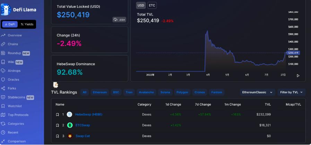Image resolution: width=311 pixels, height=145 pixels.
Task: Bookmark HebeSwap with its bookmark toggle
Action: click(x=58, y=115)
